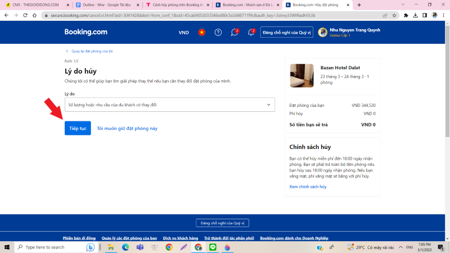Click header 'Đăng chỗ nghỉ của Quý vị' button
The image size is (450, 253).
tap(286, 33)
